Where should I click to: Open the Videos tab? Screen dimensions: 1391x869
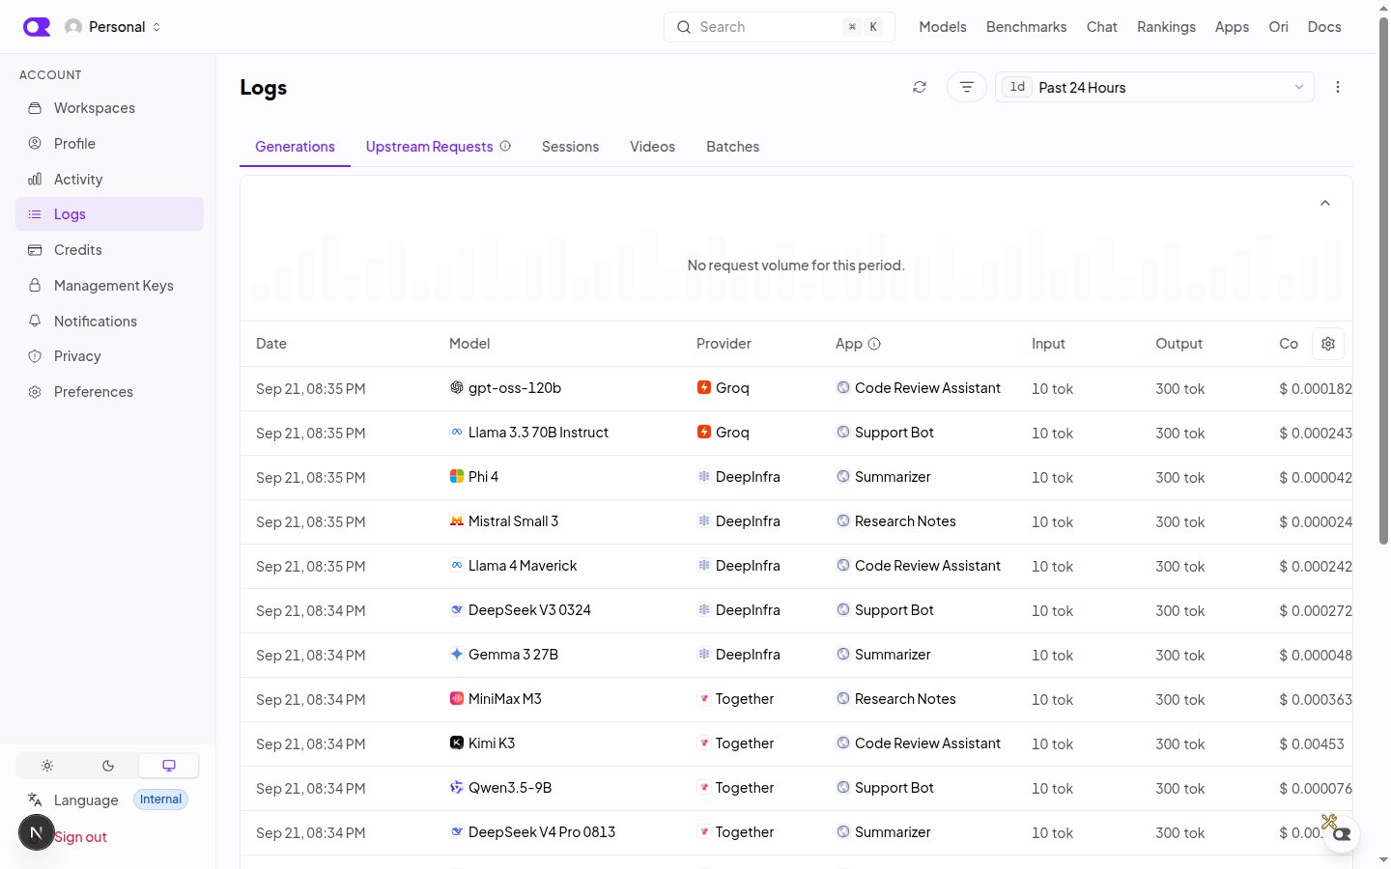pyautogui.click(x=652, y=147)
